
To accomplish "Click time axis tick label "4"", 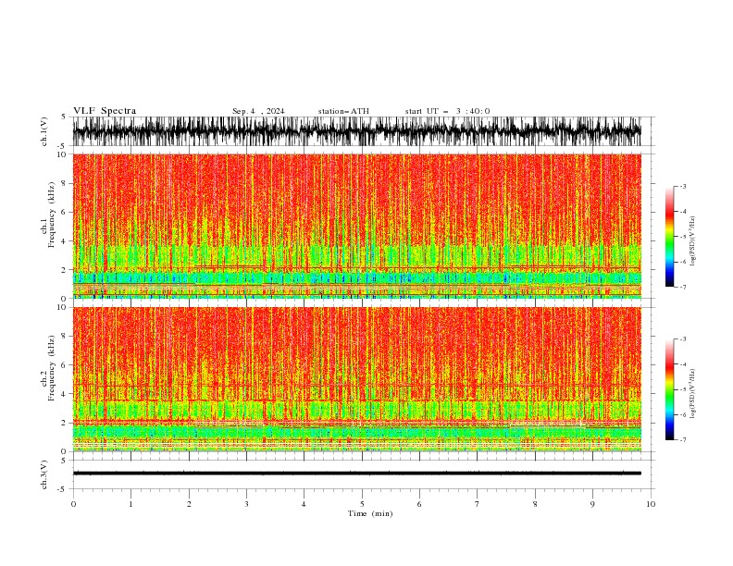I will point(304,504).
